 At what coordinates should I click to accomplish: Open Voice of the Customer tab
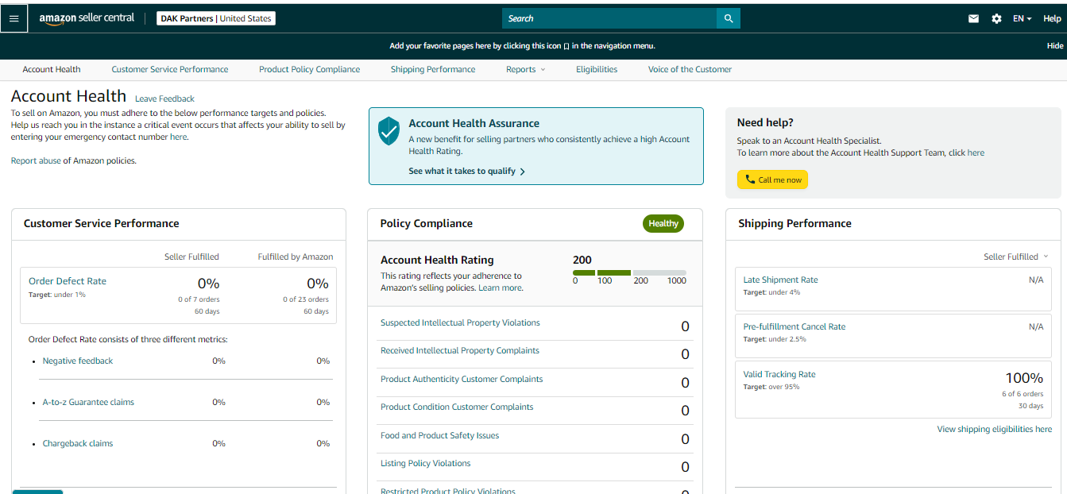click(x=690, y=69)
